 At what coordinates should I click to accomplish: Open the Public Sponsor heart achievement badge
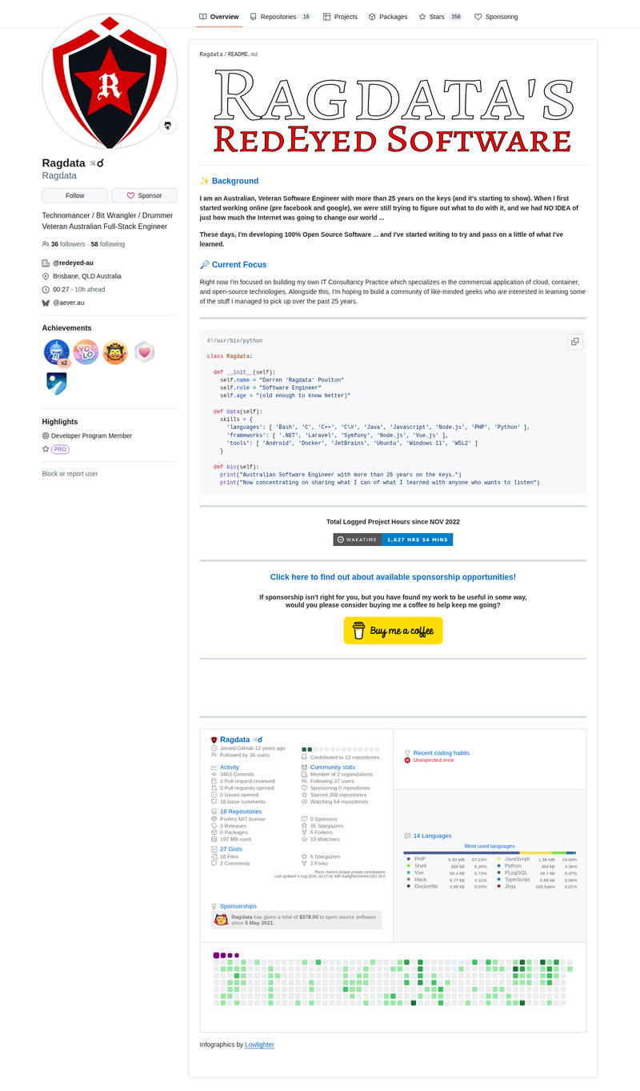143,352
